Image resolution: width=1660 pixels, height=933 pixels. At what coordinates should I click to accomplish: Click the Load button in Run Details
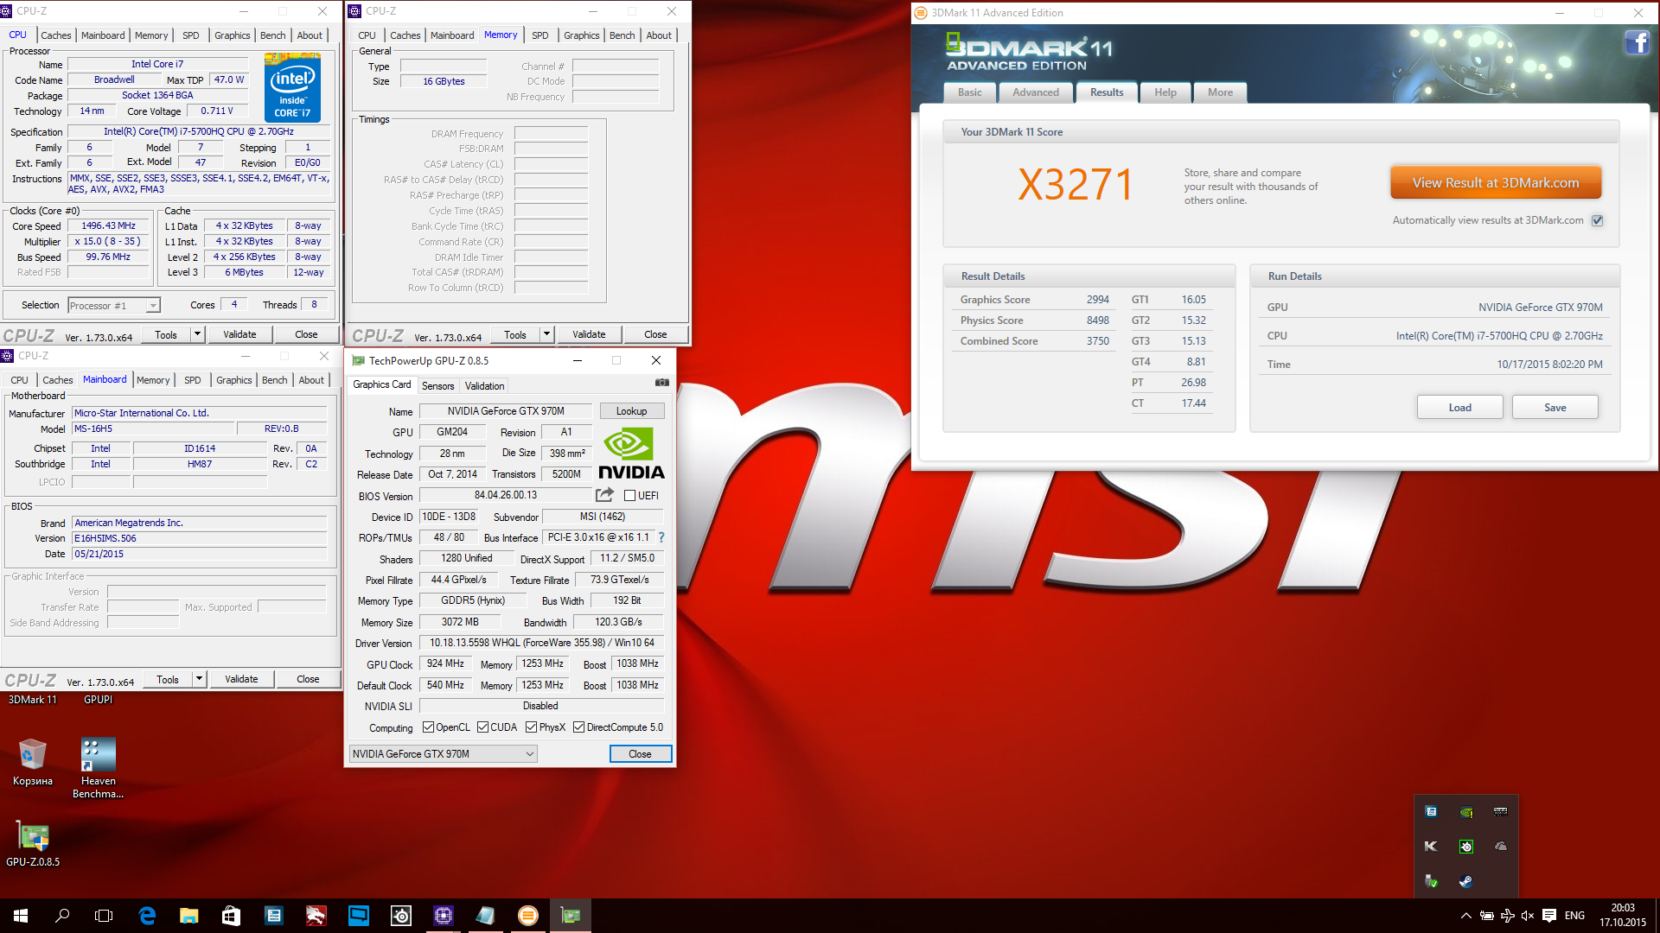tap(1459, 408)
